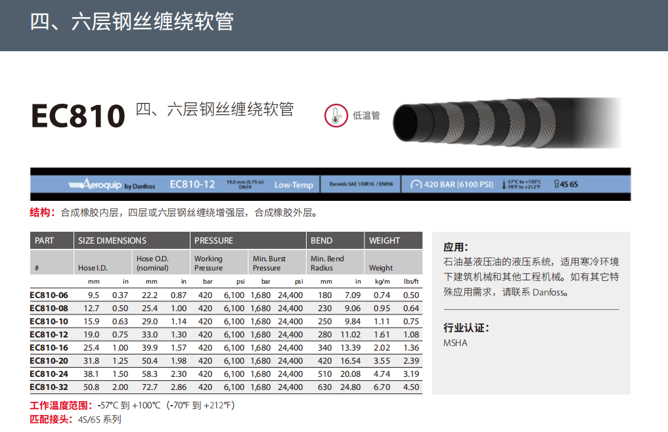Click Exceeds SAE 100R16 / EN856 text

(361, 184)
